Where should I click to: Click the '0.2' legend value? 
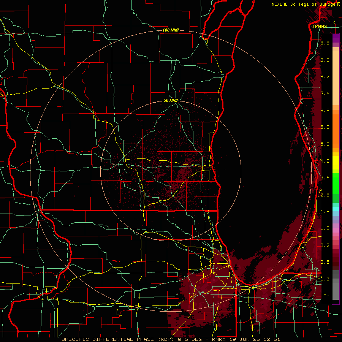pyautogui.click(x=325, y=245)
